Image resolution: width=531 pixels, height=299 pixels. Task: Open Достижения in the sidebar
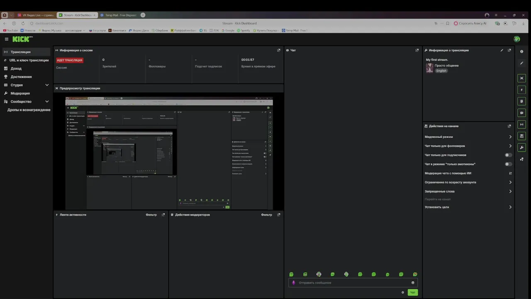pyautogui.click(x=26, y=77)
